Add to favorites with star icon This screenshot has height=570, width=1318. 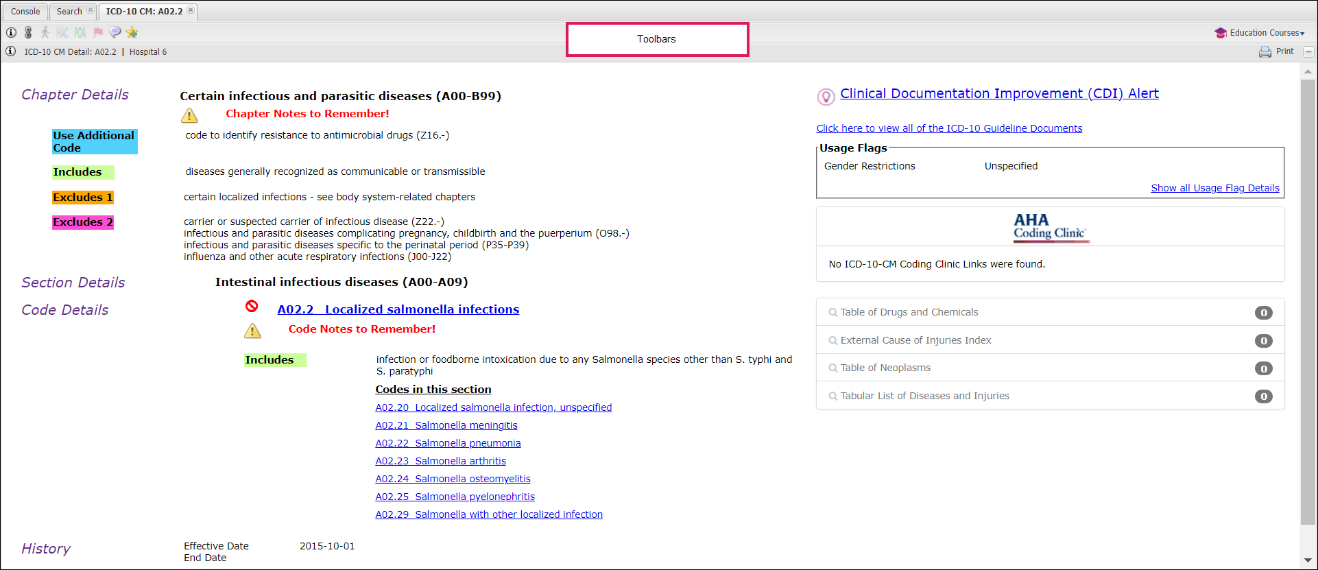132,32
